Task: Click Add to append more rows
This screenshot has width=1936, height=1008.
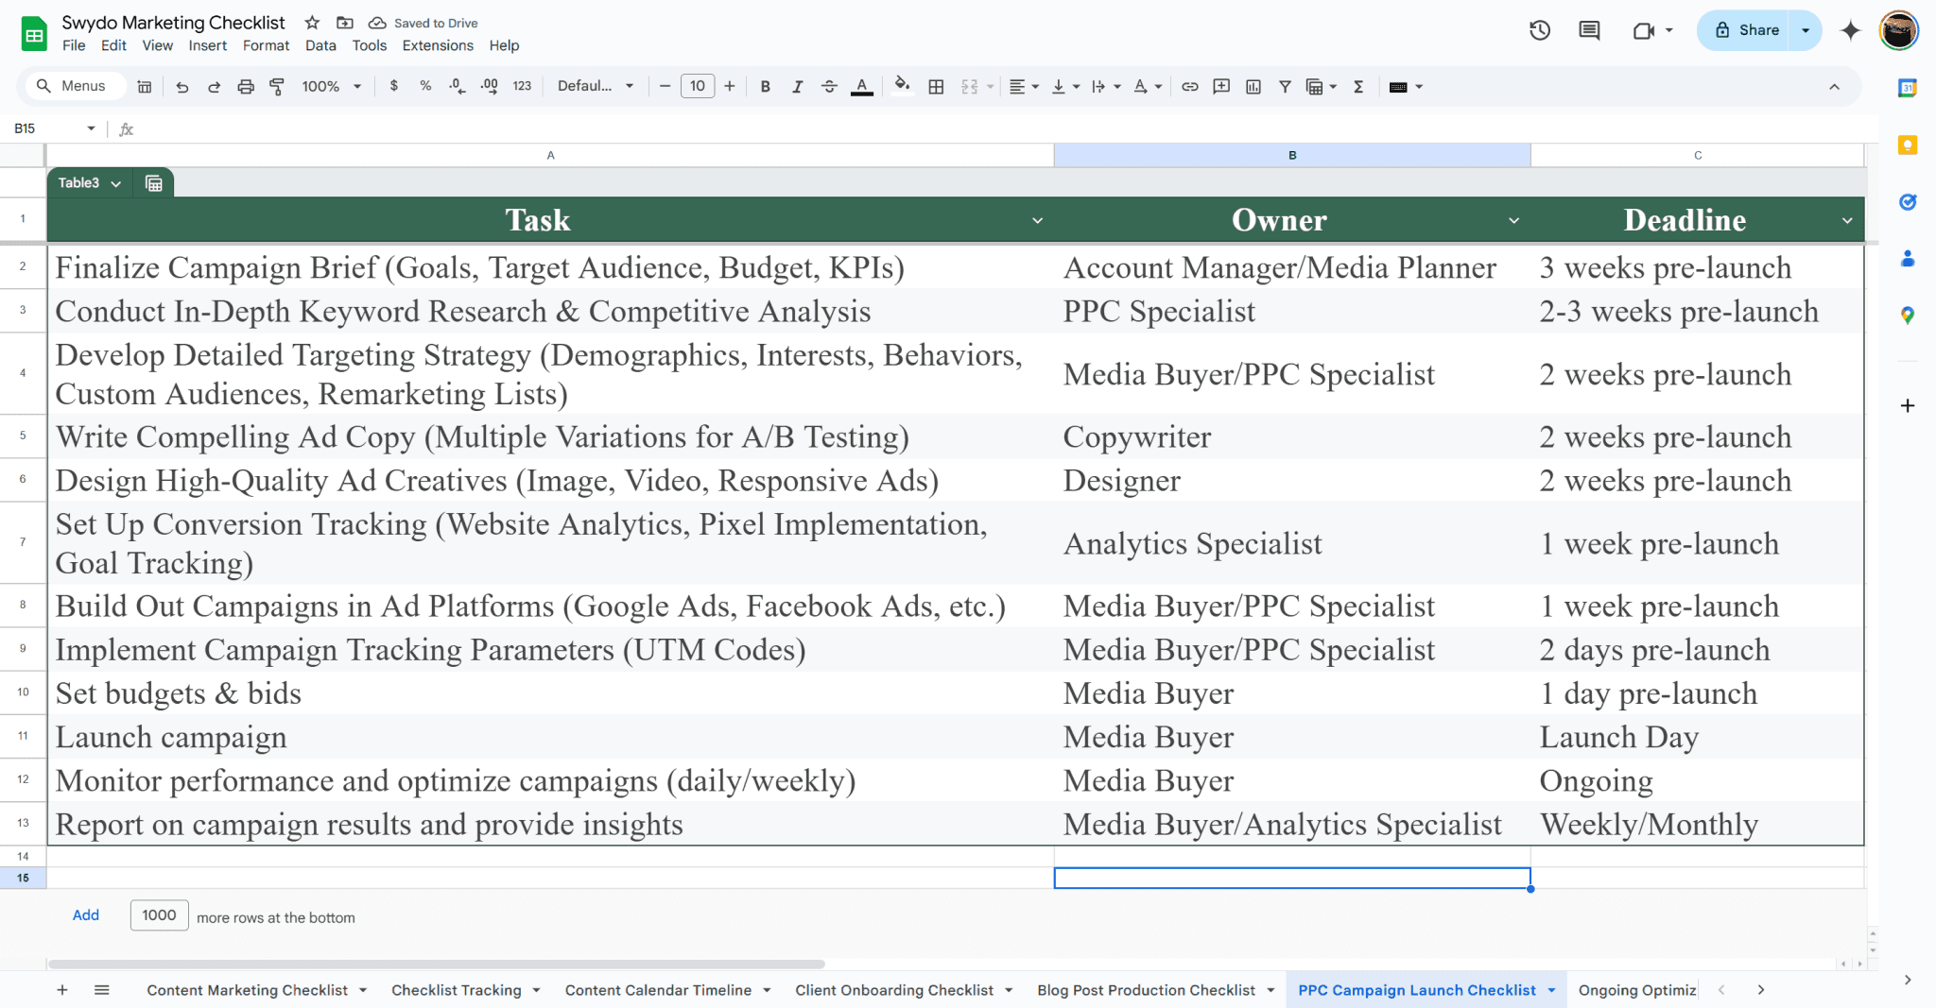Action: (85, 914)
